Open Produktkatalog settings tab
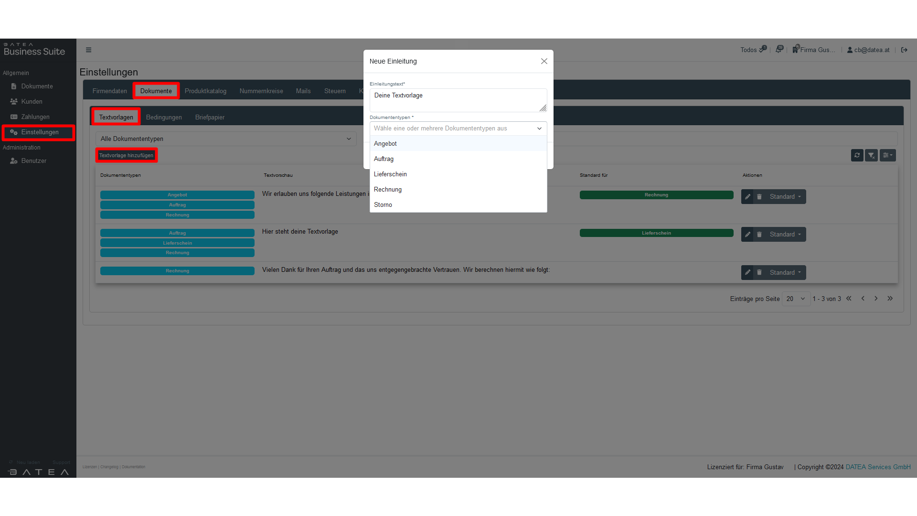 point(205,91)
